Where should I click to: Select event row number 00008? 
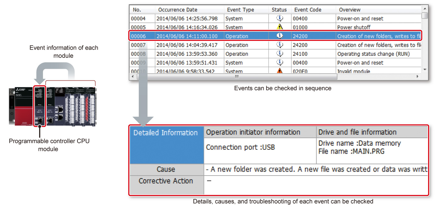[x=138, y=54]
